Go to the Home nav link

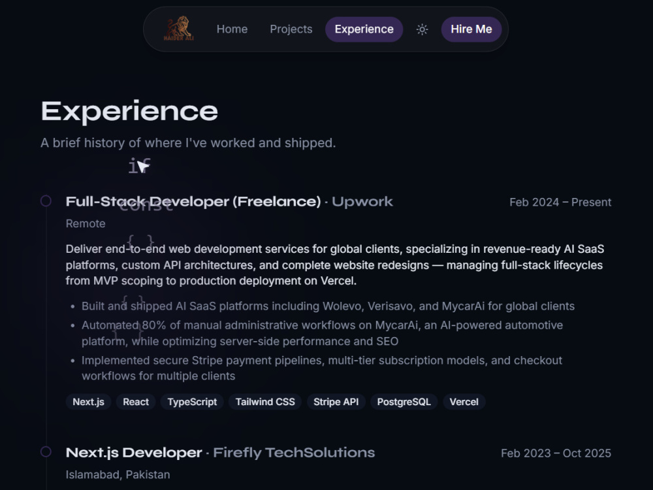[x=232, y=29]
